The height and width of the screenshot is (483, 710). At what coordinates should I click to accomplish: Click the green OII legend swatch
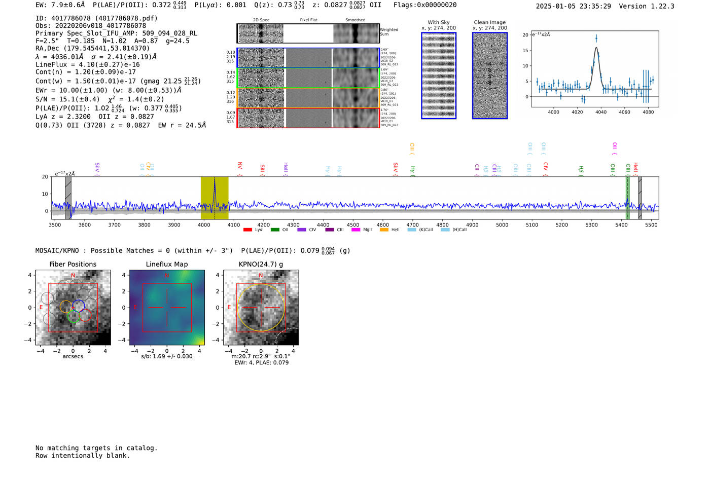pyautogui.click(x=275, y=230)
